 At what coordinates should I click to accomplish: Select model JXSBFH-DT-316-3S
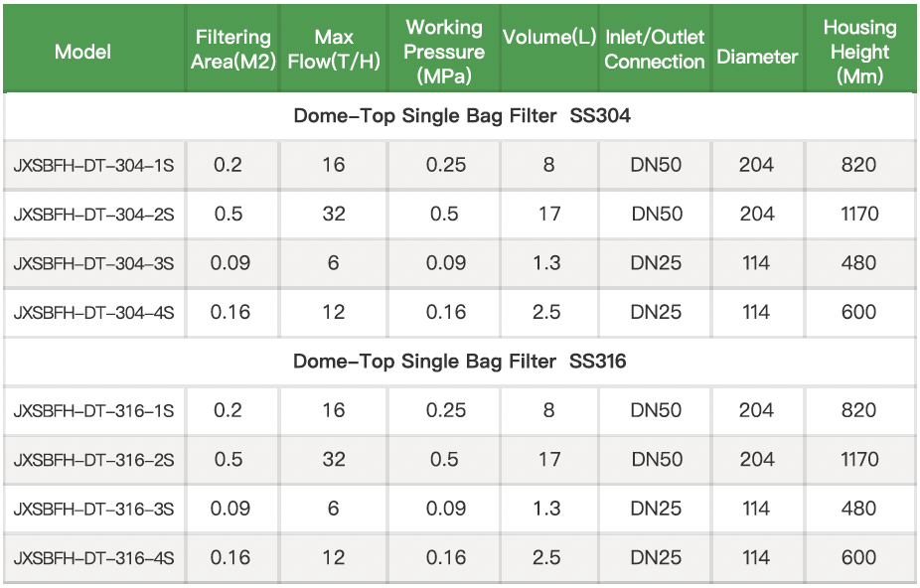[94, 510]
